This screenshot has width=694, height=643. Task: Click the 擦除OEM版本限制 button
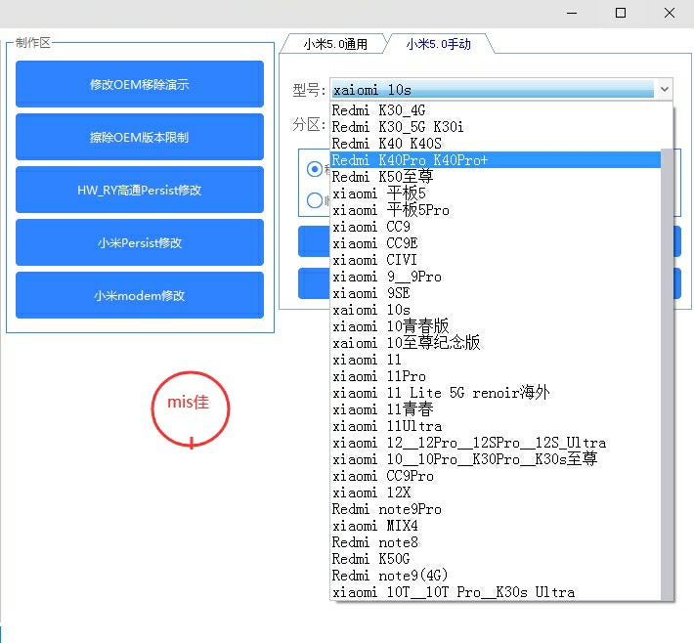[x=140, y=137]
